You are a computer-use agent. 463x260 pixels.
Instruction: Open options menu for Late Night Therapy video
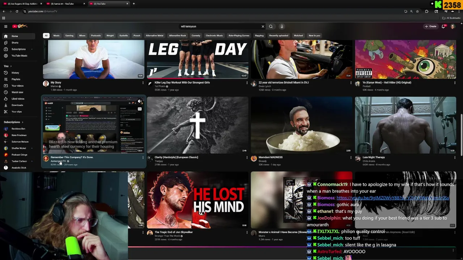pyautogui.click(x=455, y=157)
